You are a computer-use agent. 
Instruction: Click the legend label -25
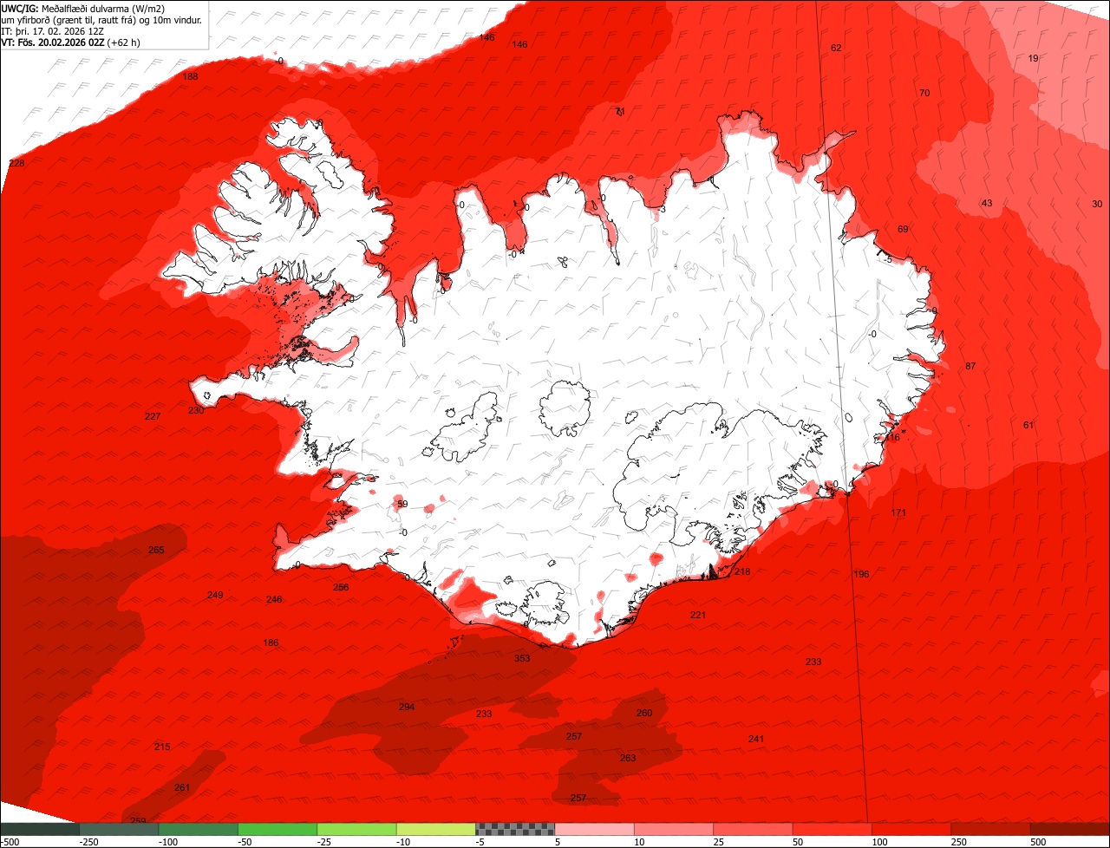325,842
